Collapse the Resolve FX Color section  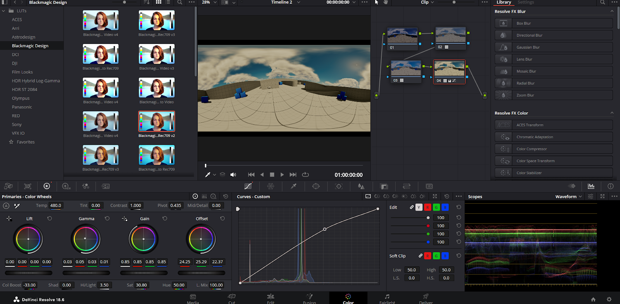tap(612, 113)
